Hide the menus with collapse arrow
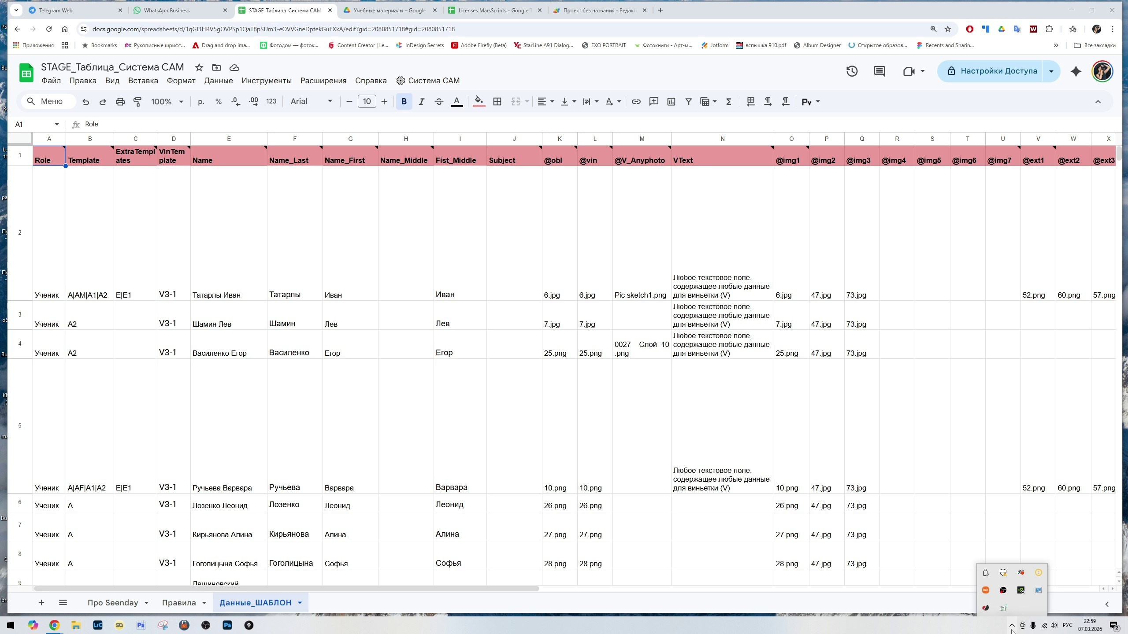This screenshot has height=634, width=1128. tap(1098, 102)
